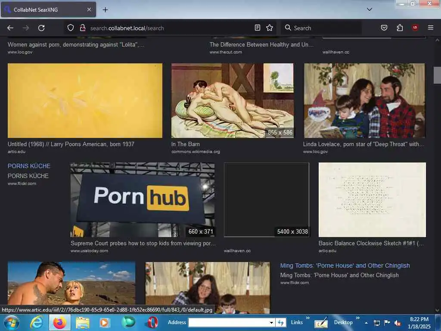Image resolution: width=441 pixels, height=331 pixels.
Task: Toggle reader view in the address bar
Action: (258, 28)
